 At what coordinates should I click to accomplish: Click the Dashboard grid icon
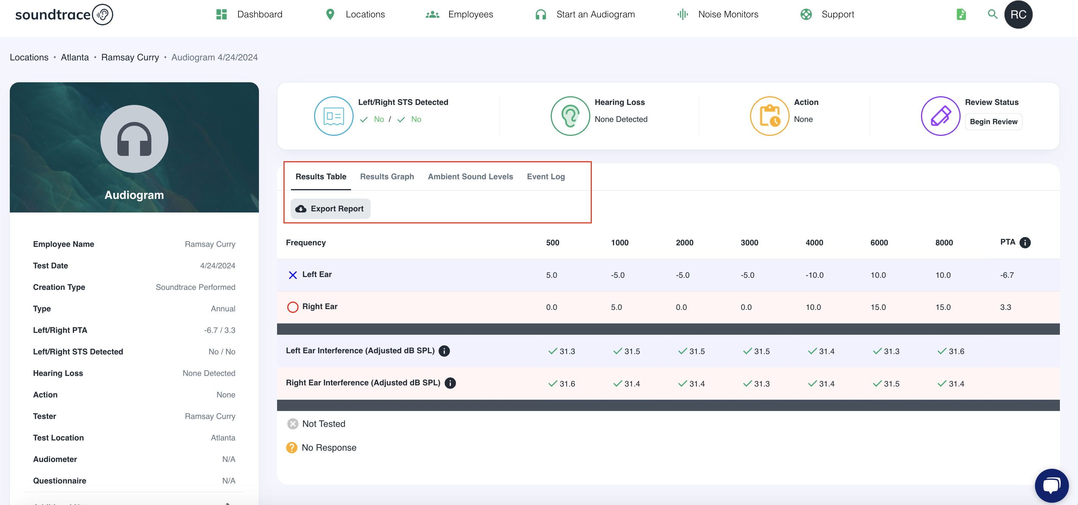click(221, 15)
